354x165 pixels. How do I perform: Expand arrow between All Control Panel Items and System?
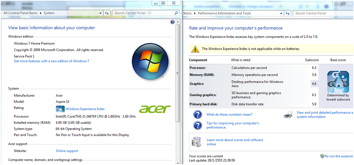(41, 13)
